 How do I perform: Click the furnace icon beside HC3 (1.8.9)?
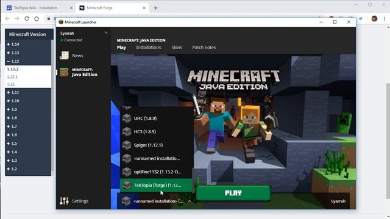[127, 131]
